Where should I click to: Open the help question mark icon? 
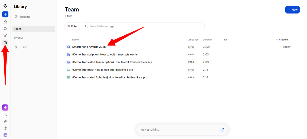5,128
